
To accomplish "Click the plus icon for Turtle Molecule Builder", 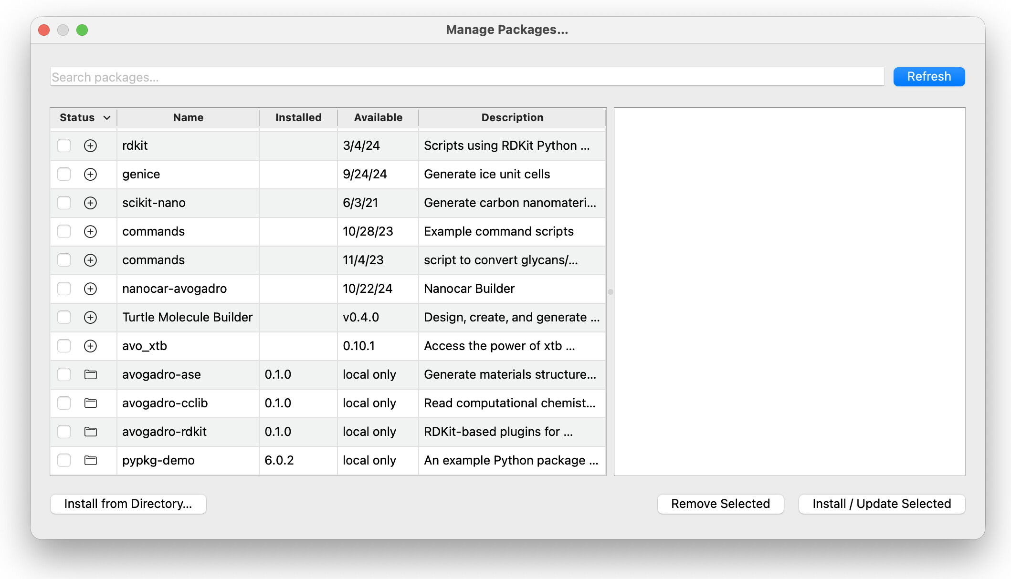I will click(x=90, y=317).
